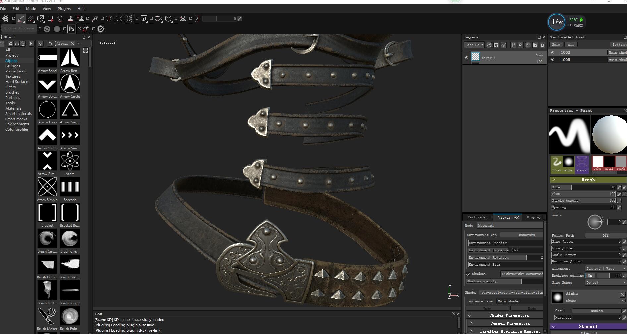Viewport: 627px width, 334px height.
Task: Open the Size Space Object dropdown
Action: click(605, 282)
